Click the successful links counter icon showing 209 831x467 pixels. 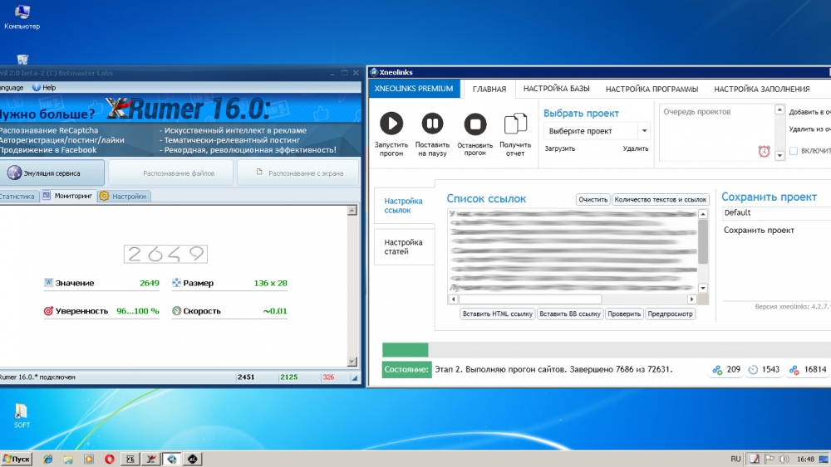(x=717, y=370)
